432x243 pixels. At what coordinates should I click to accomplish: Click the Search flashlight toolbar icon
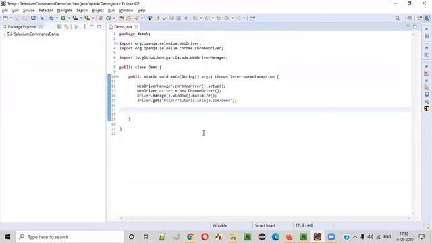coord(136,18)
